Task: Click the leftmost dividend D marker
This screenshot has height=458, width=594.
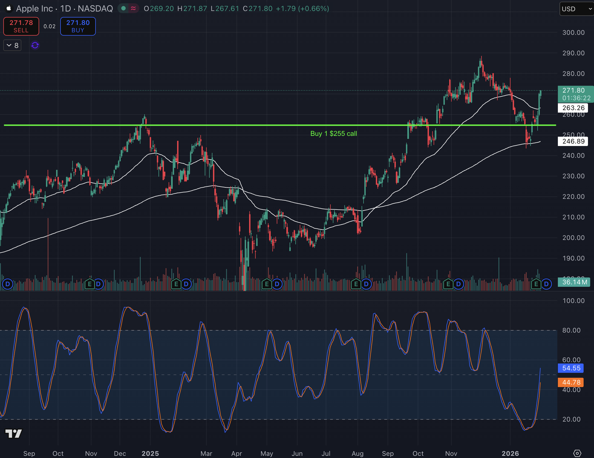Action: point(8,284)
